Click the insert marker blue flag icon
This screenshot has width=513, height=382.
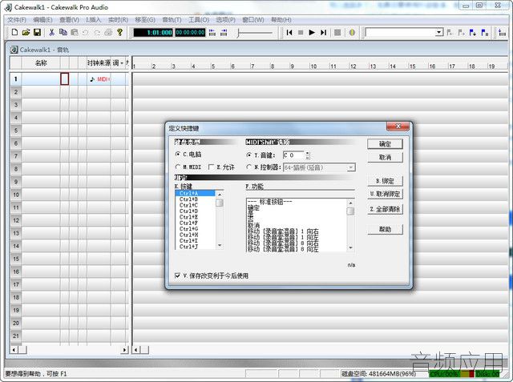(x=472, y=32)
